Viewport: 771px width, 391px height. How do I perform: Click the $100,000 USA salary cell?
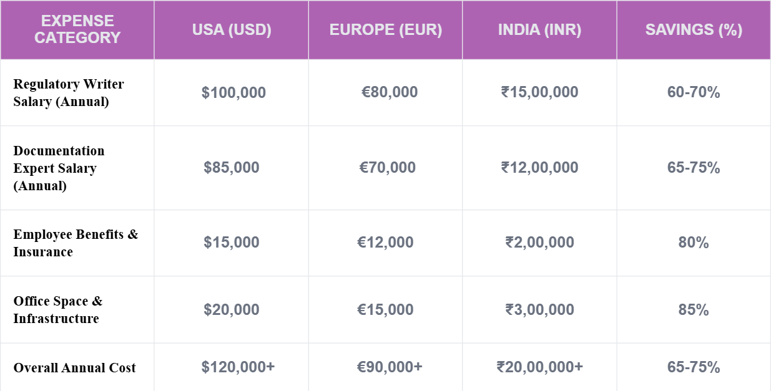(233, 93)
